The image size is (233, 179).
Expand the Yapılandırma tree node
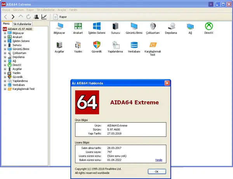pyautogui.click(x=5, y=81)
